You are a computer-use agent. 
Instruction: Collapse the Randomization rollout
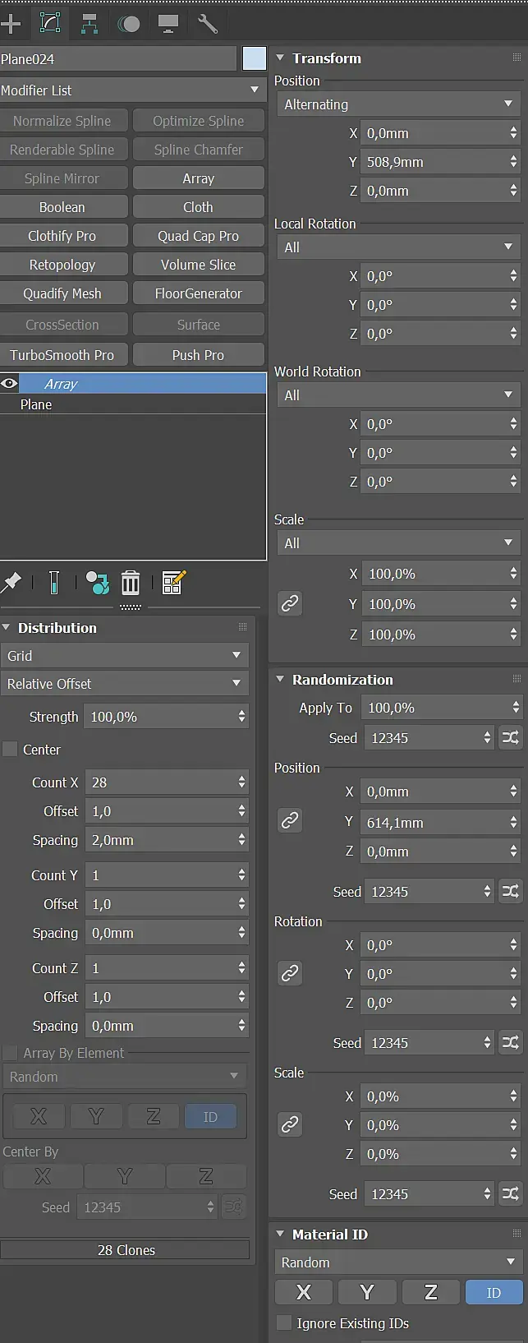(x=280, y=680)
